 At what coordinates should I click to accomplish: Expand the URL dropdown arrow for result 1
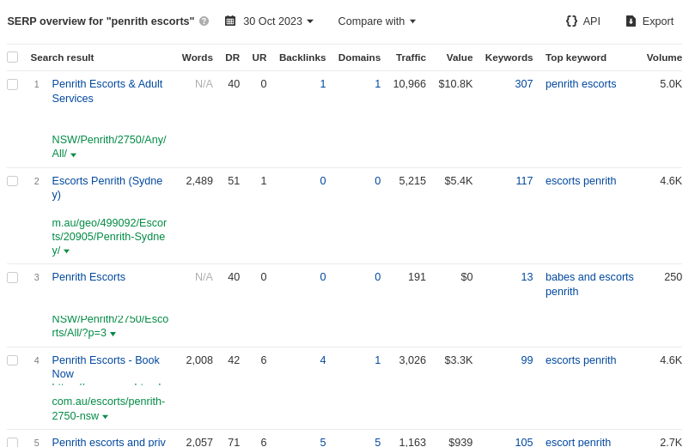pos(74,155)
